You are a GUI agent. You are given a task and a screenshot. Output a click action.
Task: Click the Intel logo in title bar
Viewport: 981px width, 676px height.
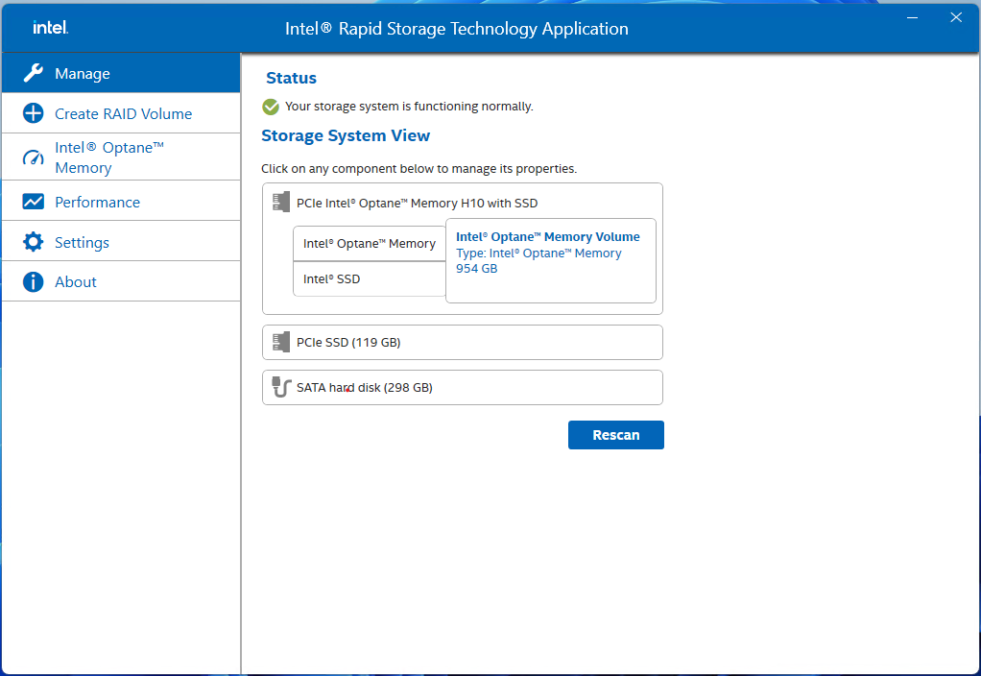(49, 28)
